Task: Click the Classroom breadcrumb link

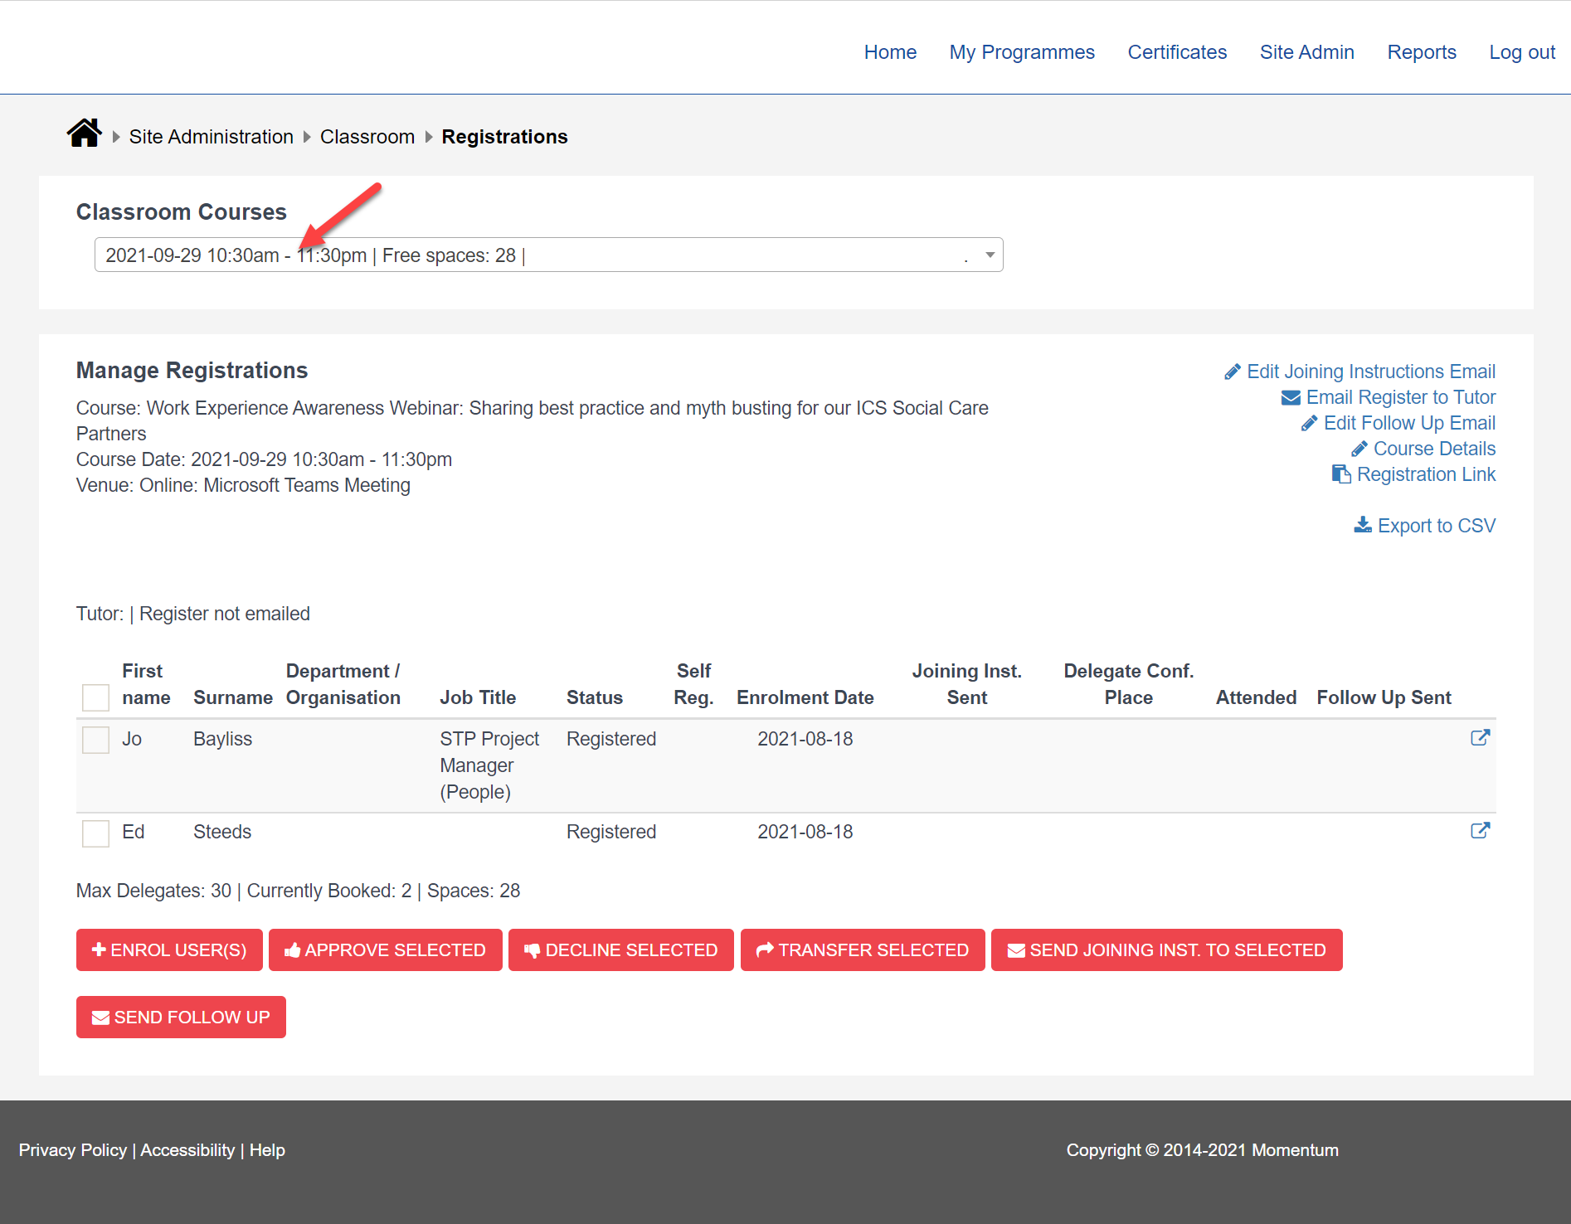Action: click(367, 137)
